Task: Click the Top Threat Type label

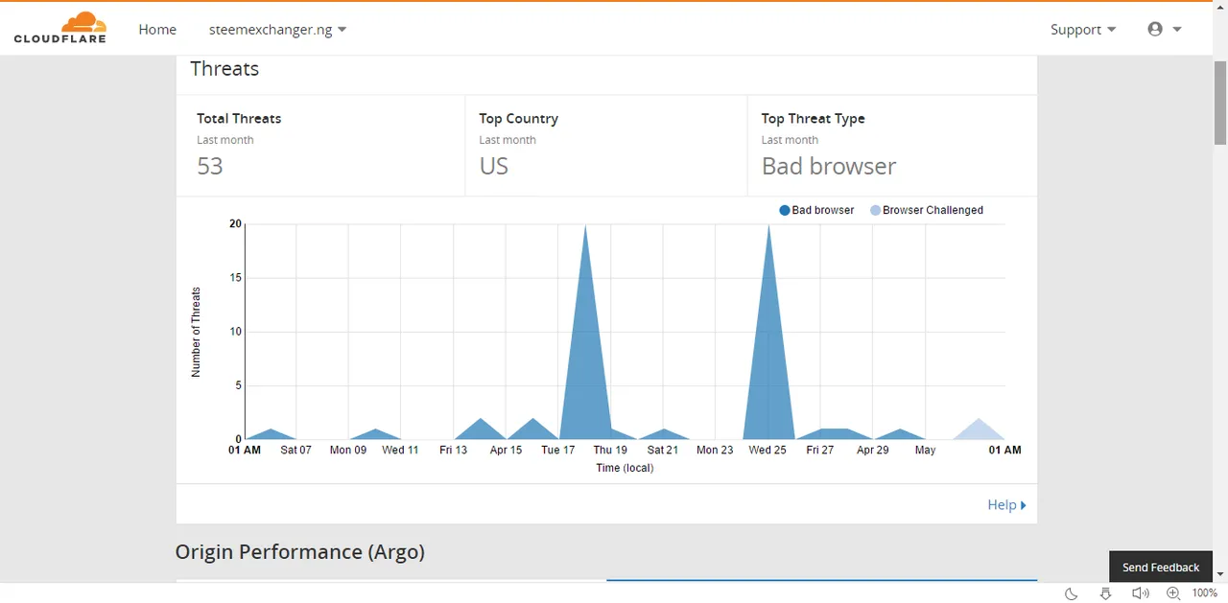Action: (x=814, y=119)
